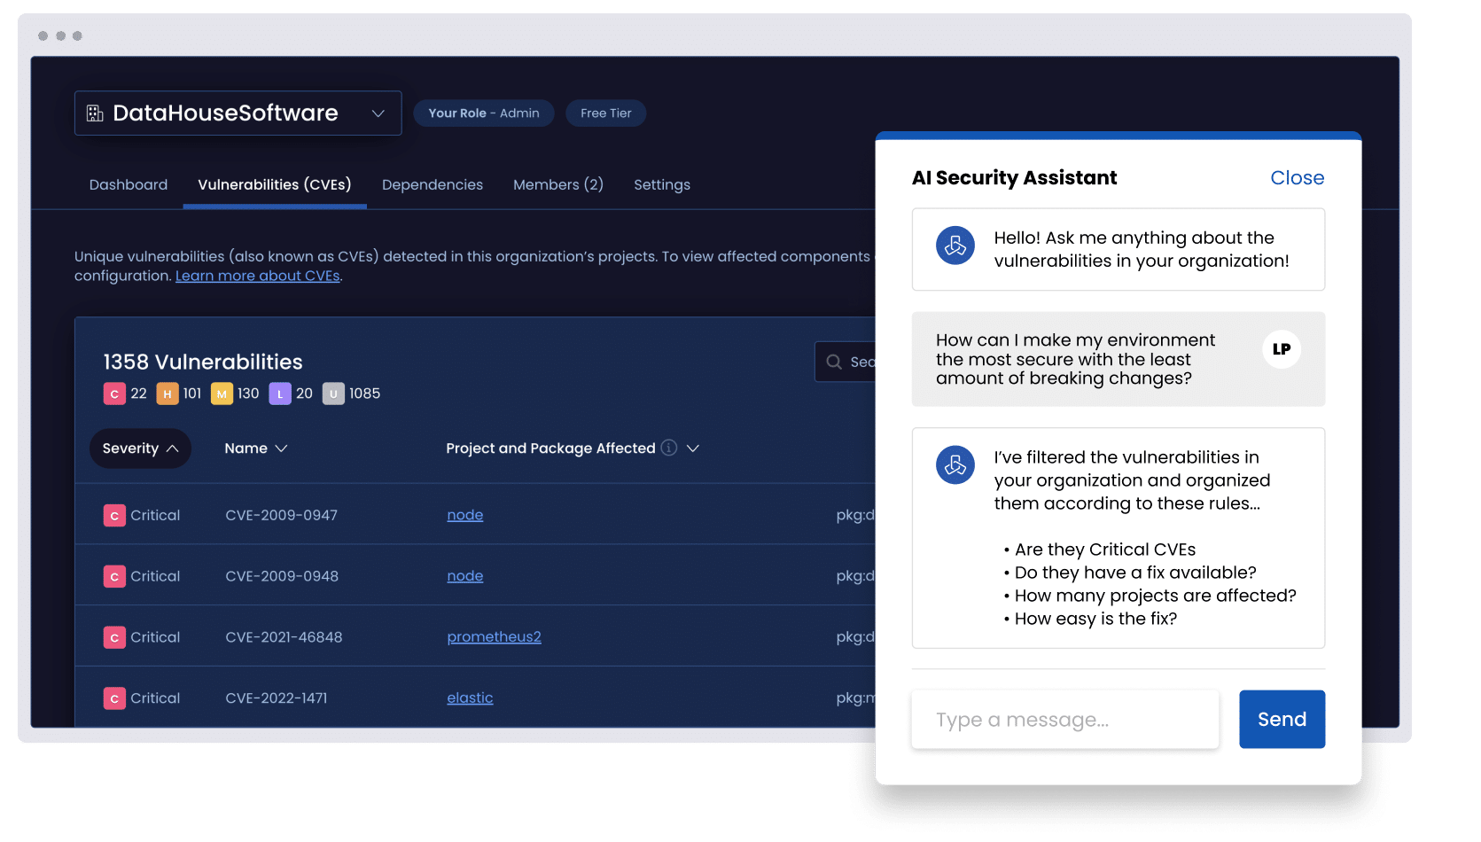Click the info icon beside Project and Package Affected
The height and width of the screenshot is (842, 1481).
pos(669,448)
